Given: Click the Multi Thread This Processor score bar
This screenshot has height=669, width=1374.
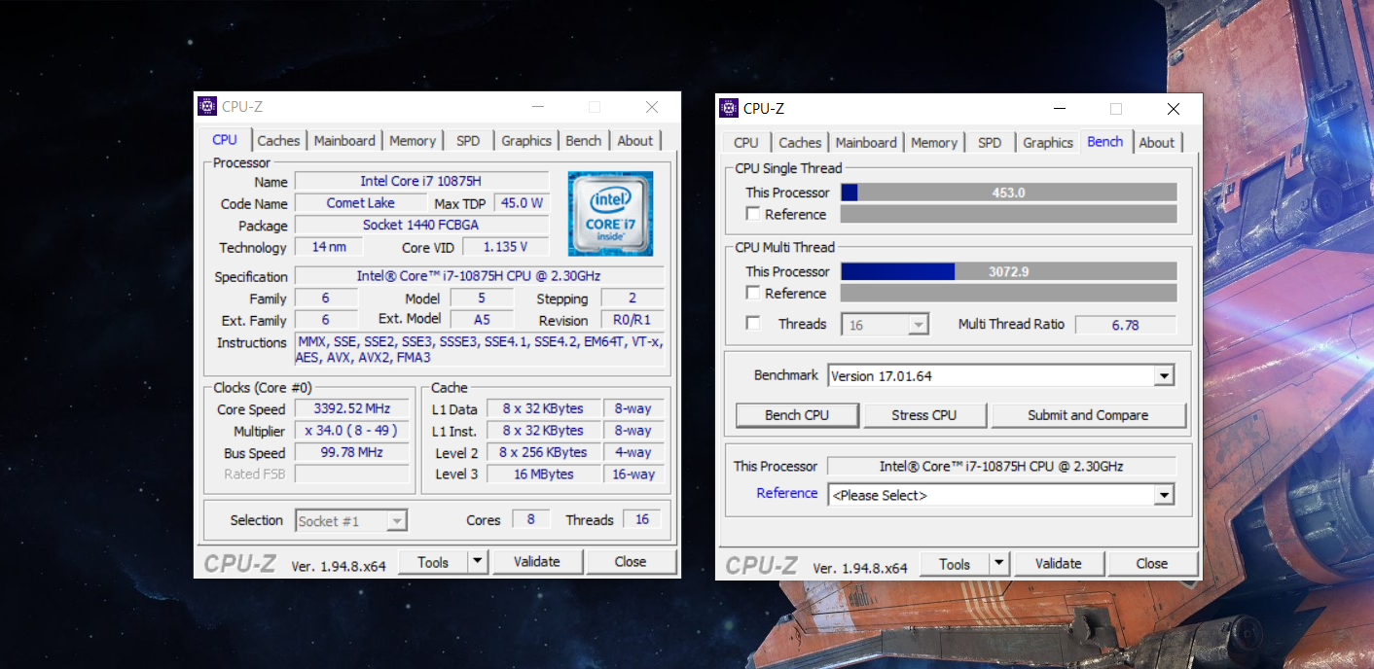Looking at the screenshot, I should point(1009,271).
